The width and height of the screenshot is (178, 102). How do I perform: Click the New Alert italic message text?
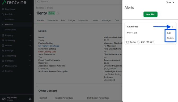click(132, 33)
